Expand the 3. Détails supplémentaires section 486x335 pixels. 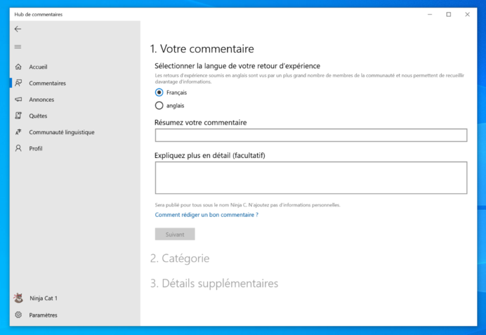pyautogui.click(x=214, y=284)
